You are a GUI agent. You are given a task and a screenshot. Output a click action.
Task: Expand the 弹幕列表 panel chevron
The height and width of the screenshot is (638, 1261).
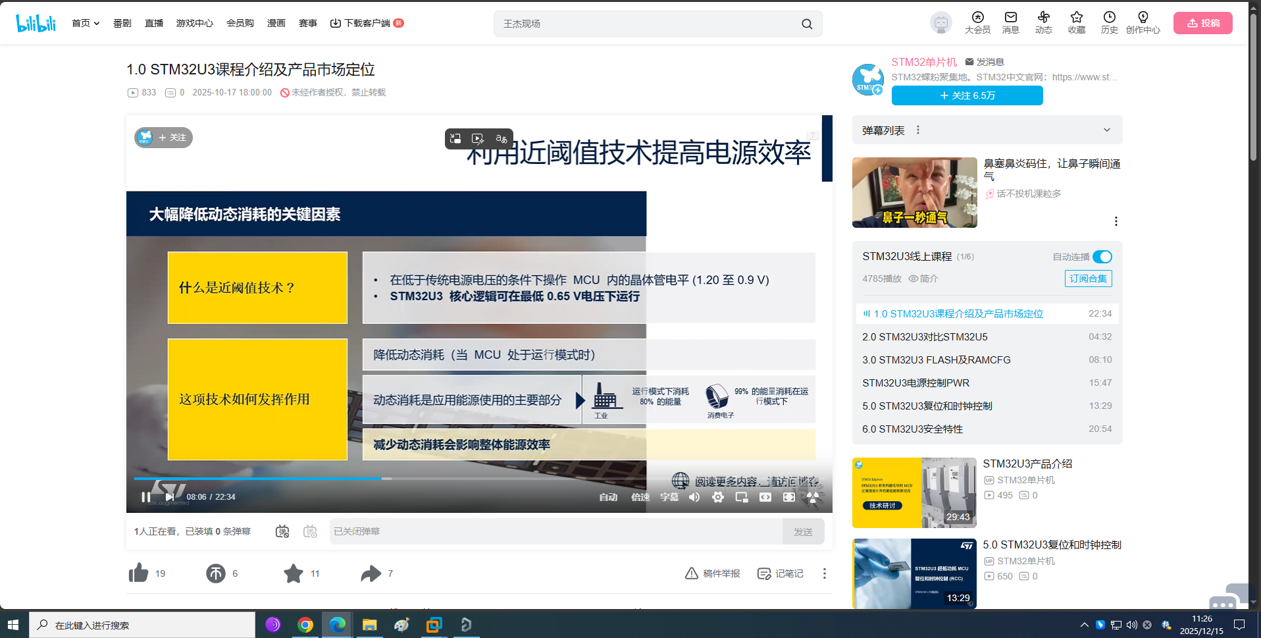[1107, 130]
